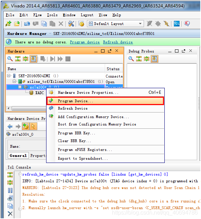Click the Program device link in banner
The height and width of the screenshot is (219, 201).
click(x=85, y=42)
